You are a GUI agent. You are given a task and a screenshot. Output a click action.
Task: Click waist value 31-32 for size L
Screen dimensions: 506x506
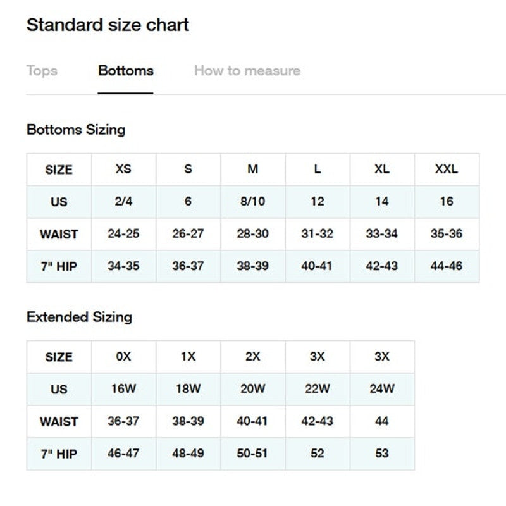click(x=318, y=234)
